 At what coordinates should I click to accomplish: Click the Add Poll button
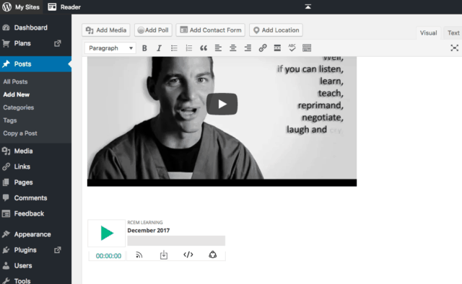click(153, 30)
